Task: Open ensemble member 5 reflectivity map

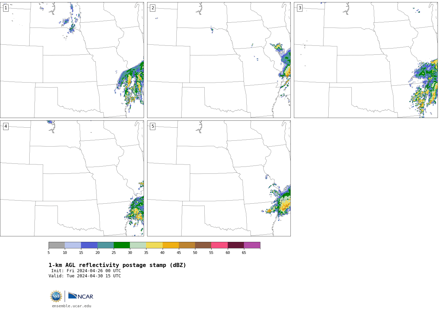Action: 219,178
